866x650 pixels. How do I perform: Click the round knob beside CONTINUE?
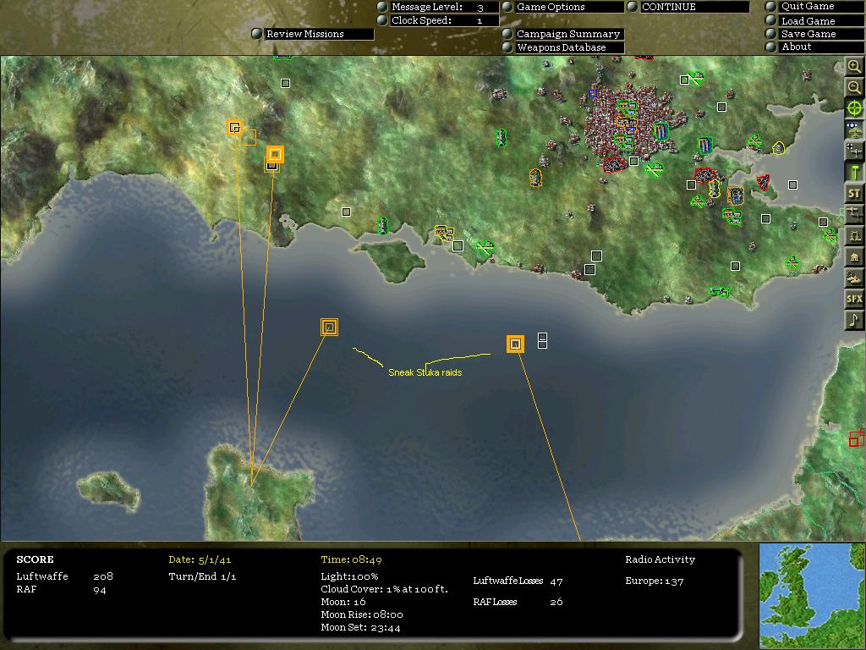(x=633, y=7)
